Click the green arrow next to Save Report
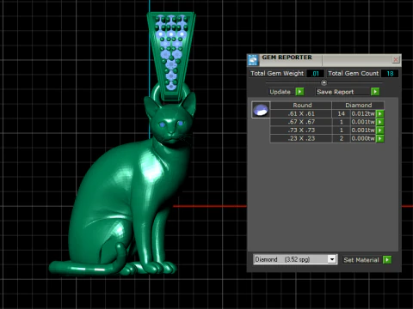 pyautogui.click(x=375, y=92)
